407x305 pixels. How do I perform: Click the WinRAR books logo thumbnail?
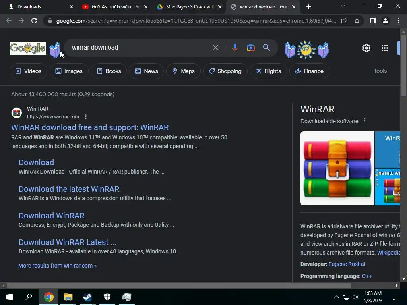point(337,168)
